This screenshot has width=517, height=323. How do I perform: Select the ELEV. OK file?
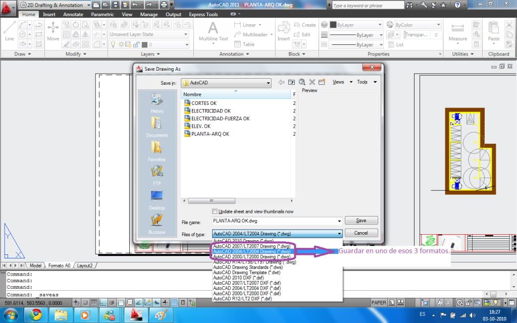(197, 126)
